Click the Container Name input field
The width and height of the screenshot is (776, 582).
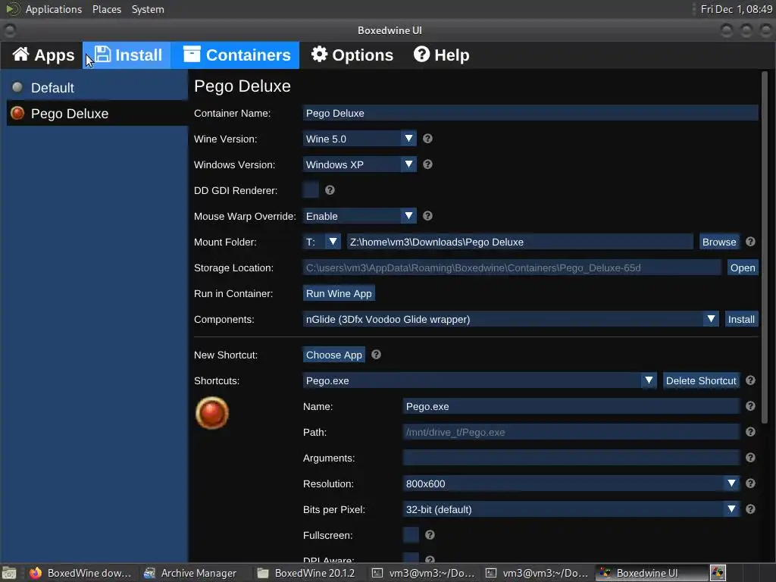530,114
